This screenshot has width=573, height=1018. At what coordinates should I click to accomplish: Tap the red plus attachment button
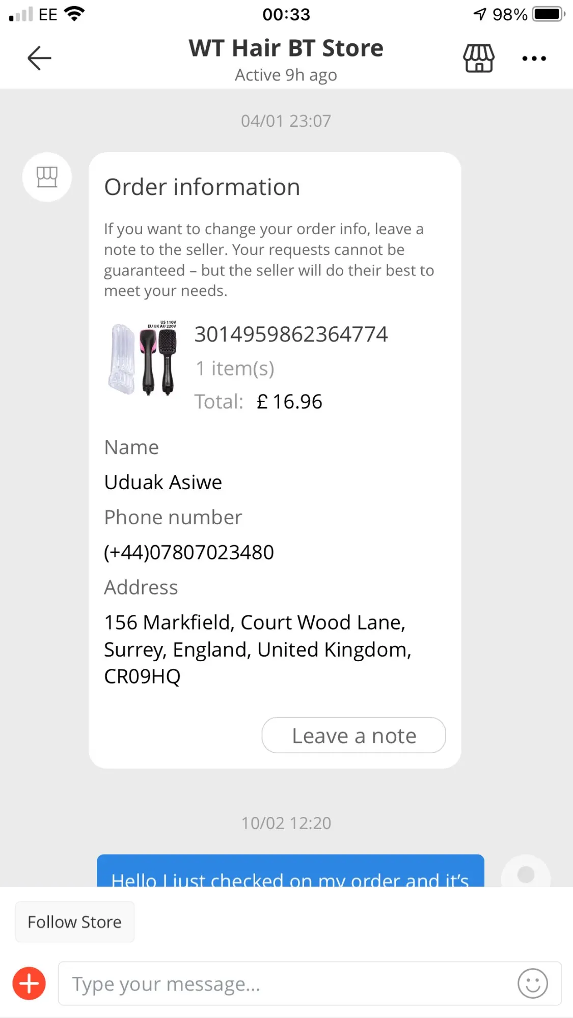click(29, 983)
